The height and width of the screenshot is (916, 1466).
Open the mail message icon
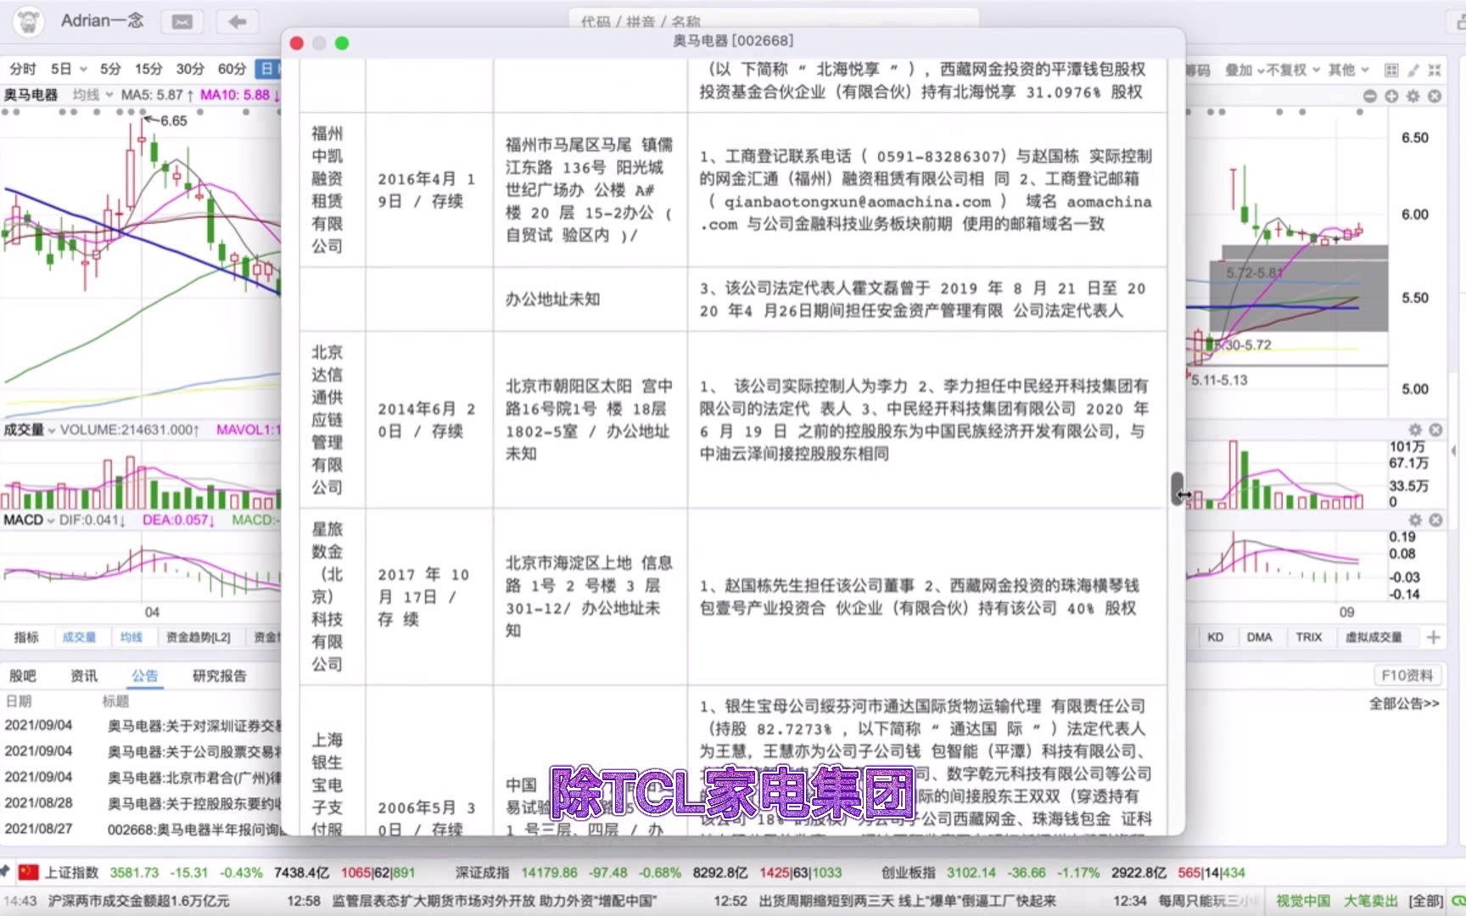[182, 22]
